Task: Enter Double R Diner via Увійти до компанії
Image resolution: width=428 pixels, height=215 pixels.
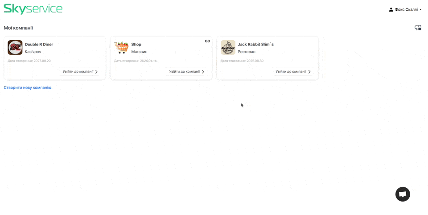Action: point(80,71)
